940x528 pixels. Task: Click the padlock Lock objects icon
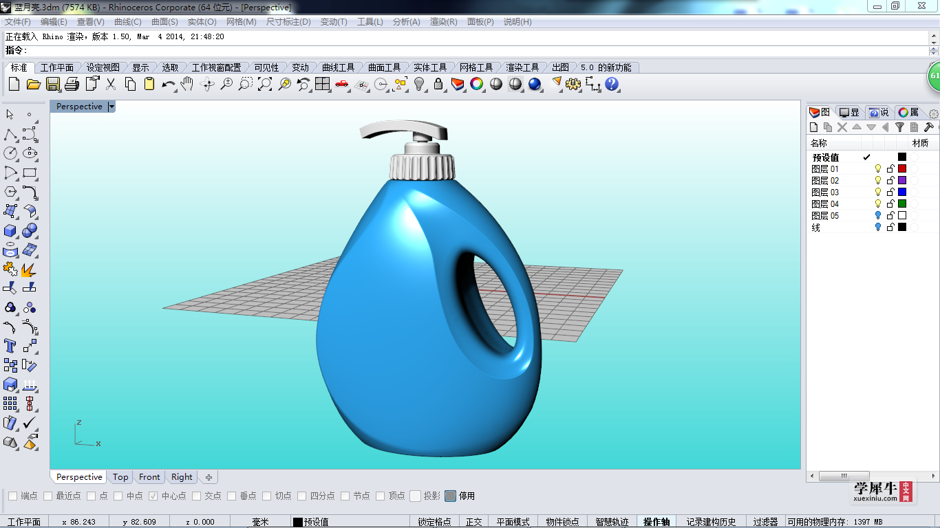[x=438, y=84]
